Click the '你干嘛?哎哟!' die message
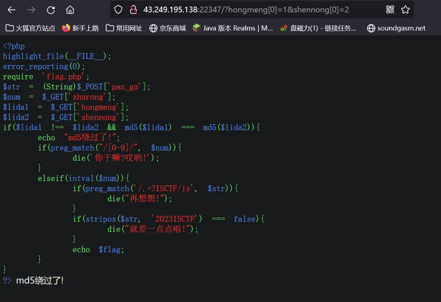The width and height of the screenshot is (441, 302). tap(120, 158)
